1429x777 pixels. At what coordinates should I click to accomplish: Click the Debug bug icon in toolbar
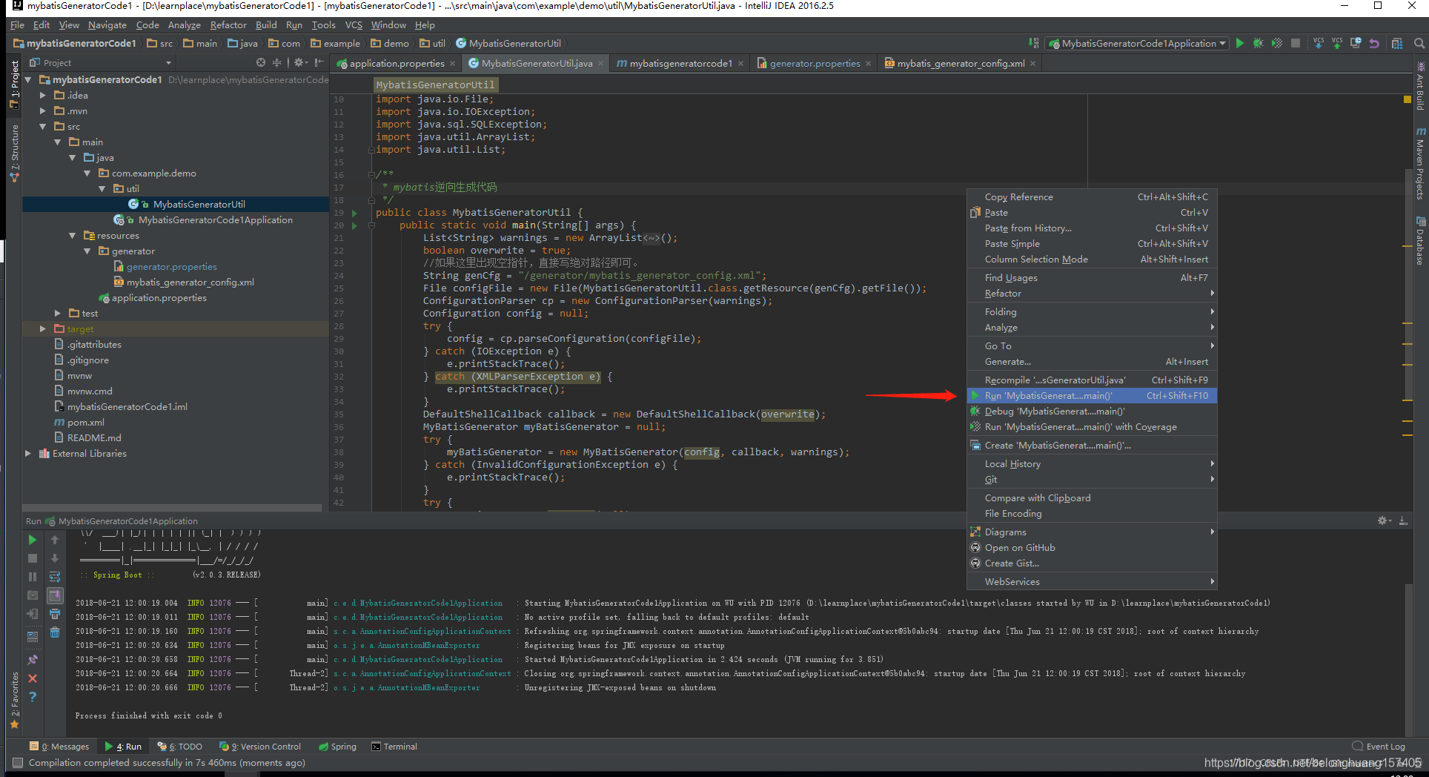coord(1258,44)
